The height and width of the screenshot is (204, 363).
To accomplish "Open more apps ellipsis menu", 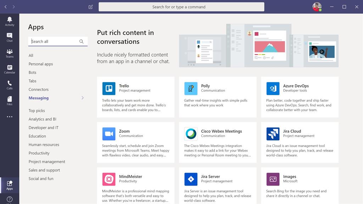I will pos(10,117).
